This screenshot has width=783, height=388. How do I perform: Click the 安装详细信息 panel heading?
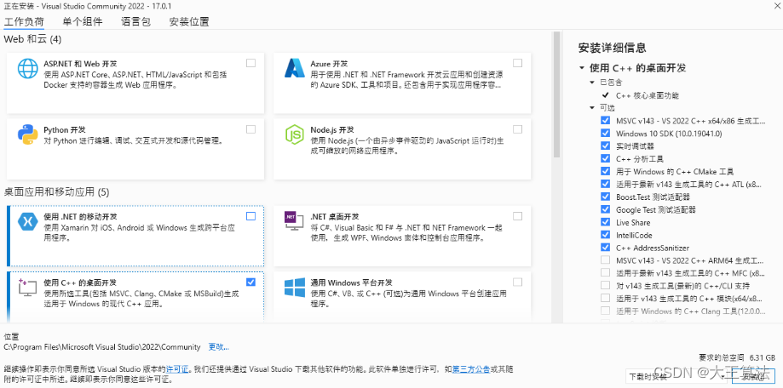pos(613,48)
